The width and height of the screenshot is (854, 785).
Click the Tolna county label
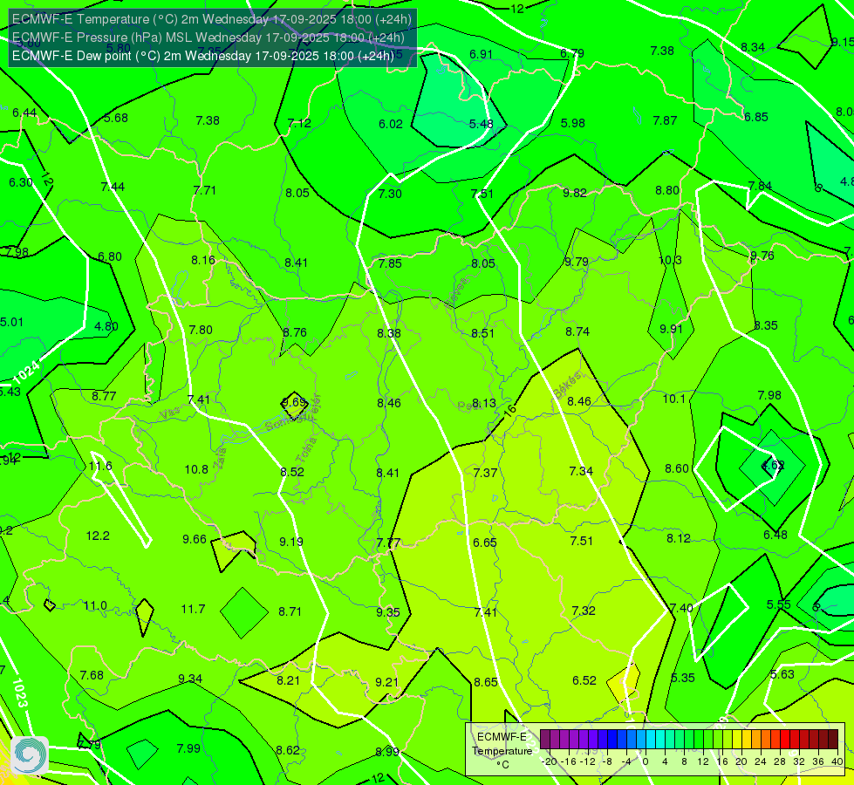click(306, 450)
